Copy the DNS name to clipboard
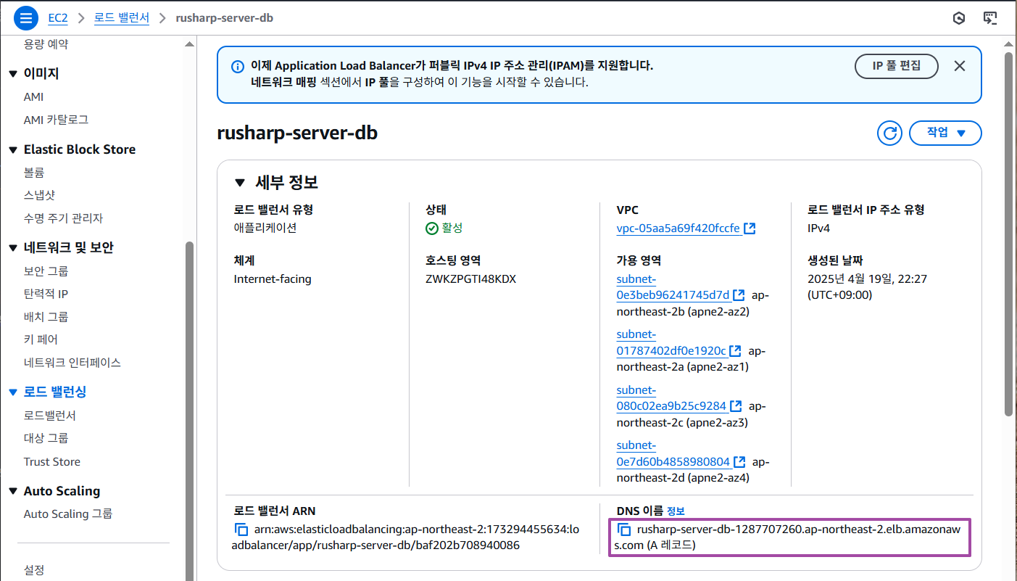This screenshot has width=1017, height=581. (x=624, y=530)
